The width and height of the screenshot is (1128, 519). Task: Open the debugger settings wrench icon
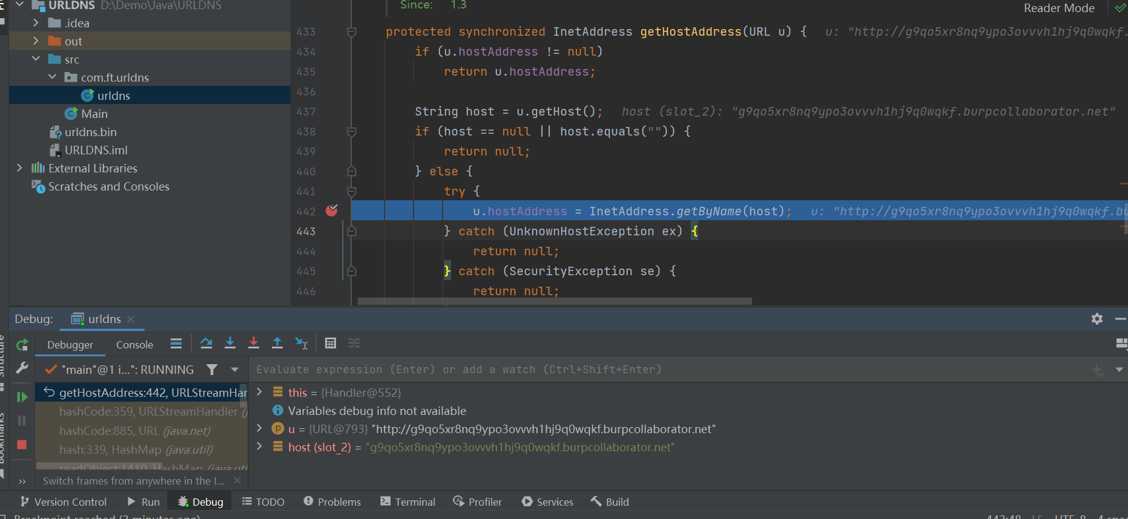tap(22, 368)
